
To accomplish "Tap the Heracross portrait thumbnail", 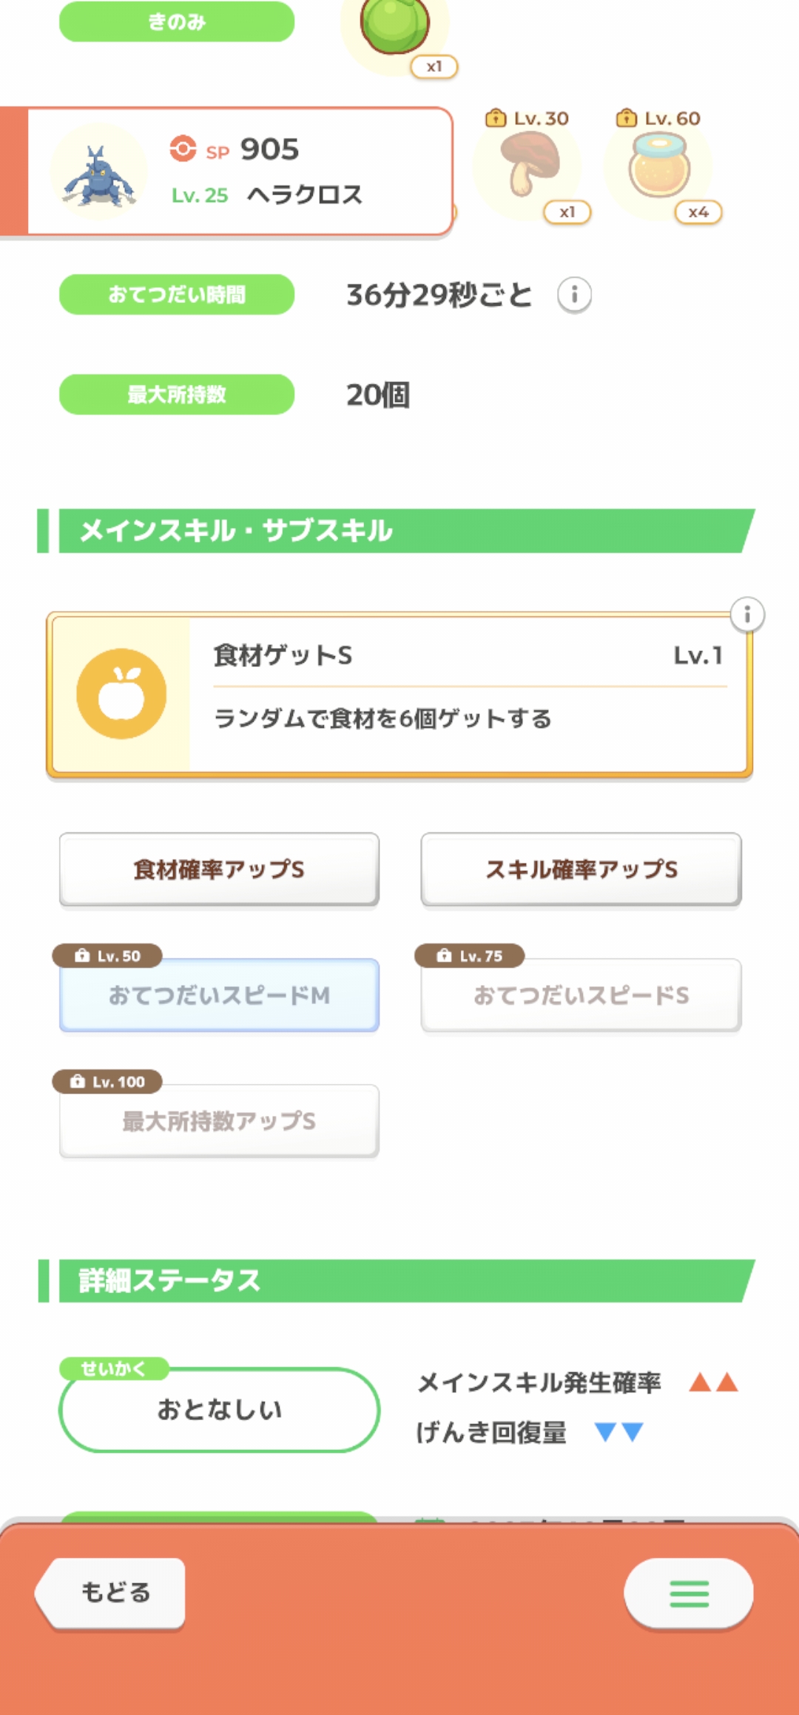I will point(99,174).
